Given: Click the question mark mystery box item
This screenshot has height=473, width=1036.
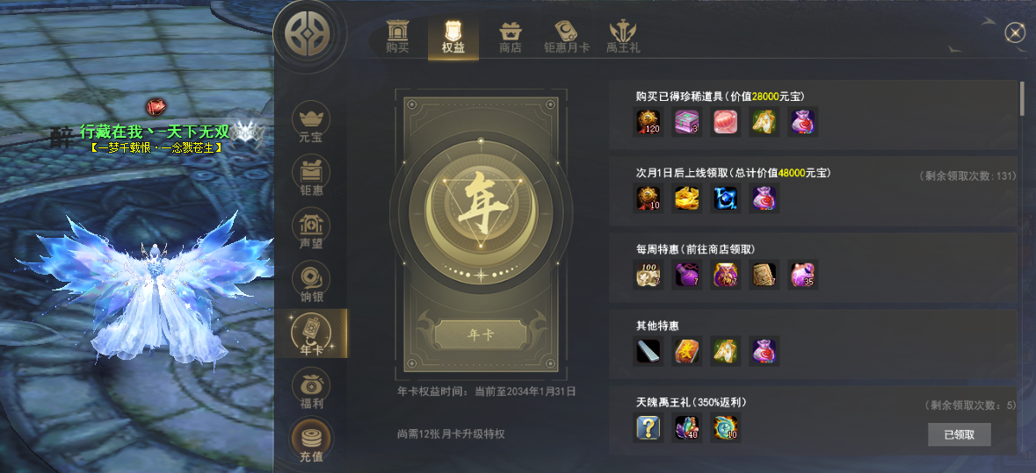Looking at the screenshot, I should coord(648,428).
